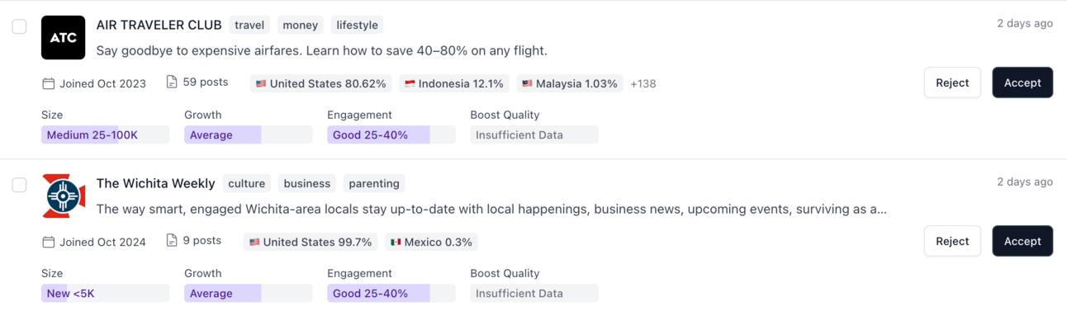
Task: Tick The Wichita Weekly checkbox
Action: click(x=19, y=185)
